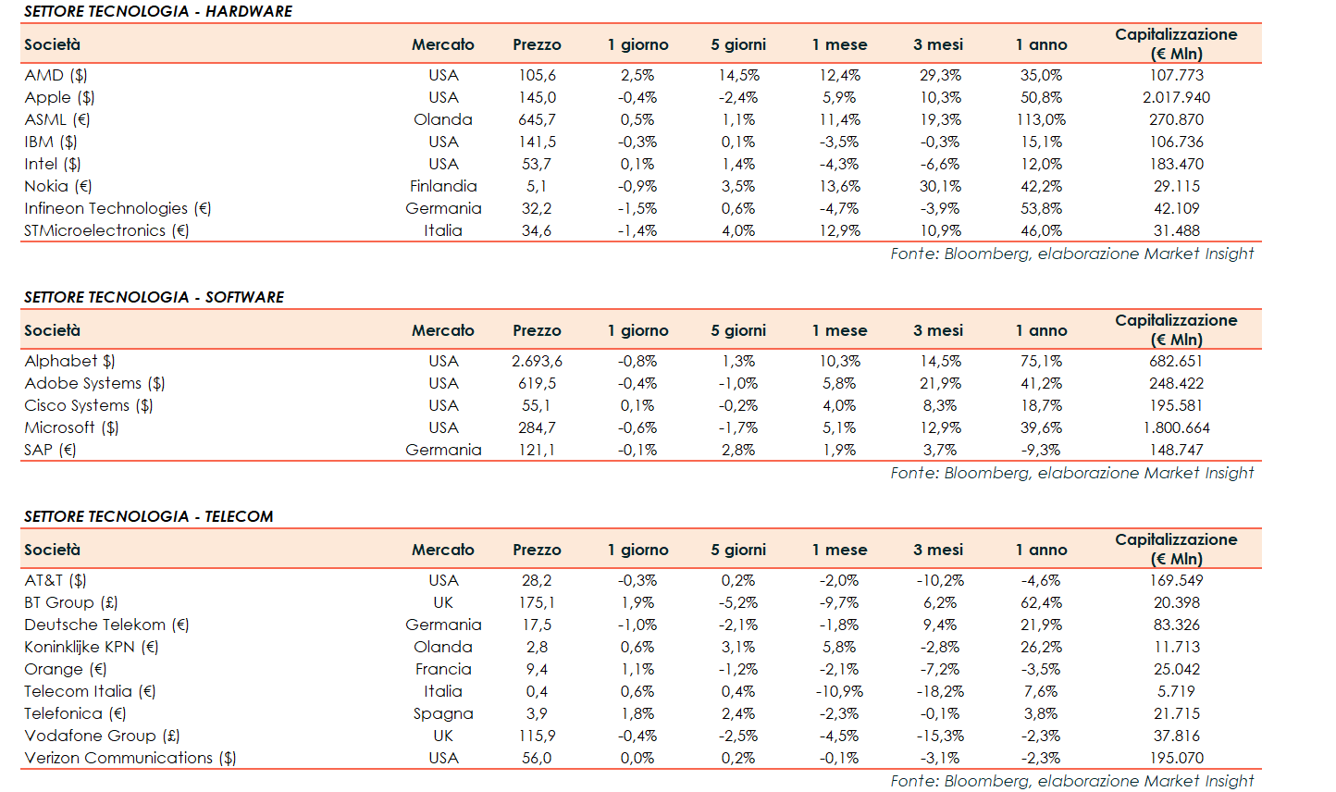Select the Telecom Italia (€) company cell
This screenshot has height=792, width=1336.
pyautogui.click(x=90, y=691)
